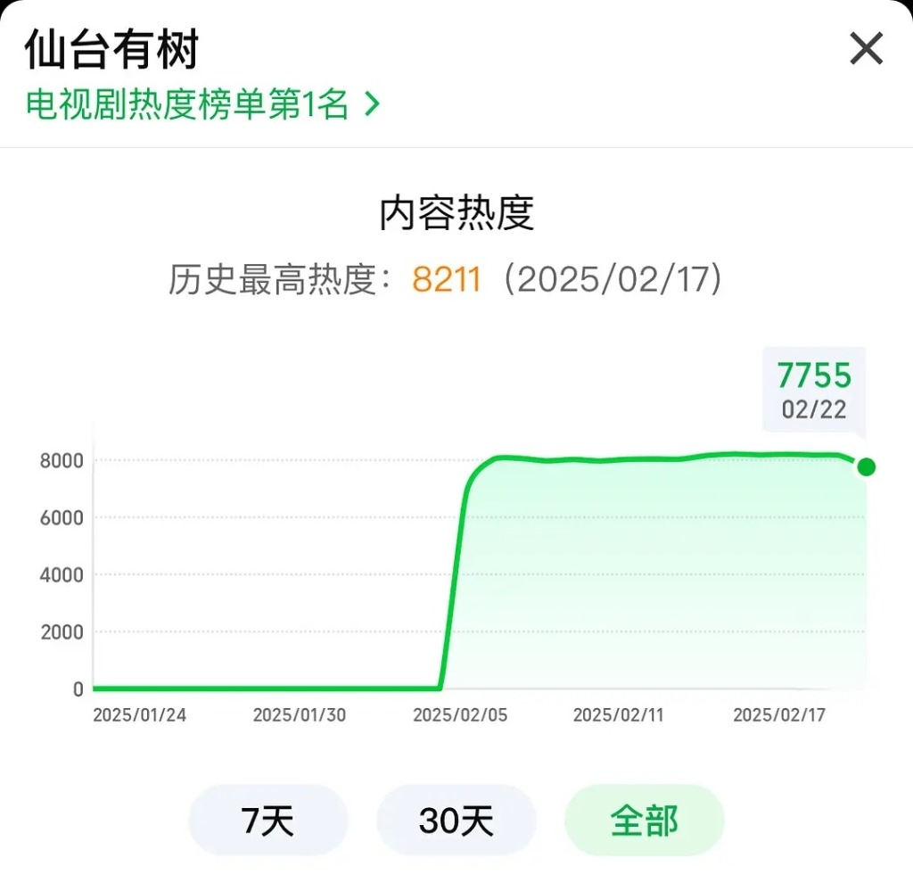Tap the 8000 y-axis label
The image size is (913, 891).
pyautogui.click(x=62, y=461)
